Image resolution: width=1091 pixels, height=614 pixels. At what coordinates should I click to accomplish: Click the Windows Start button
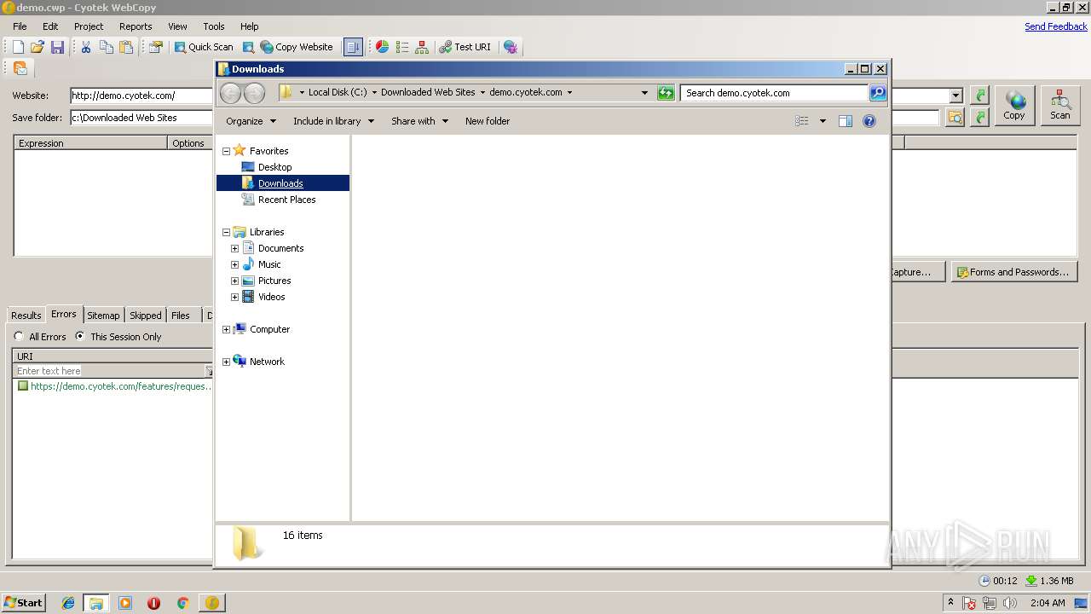[23, 603]
